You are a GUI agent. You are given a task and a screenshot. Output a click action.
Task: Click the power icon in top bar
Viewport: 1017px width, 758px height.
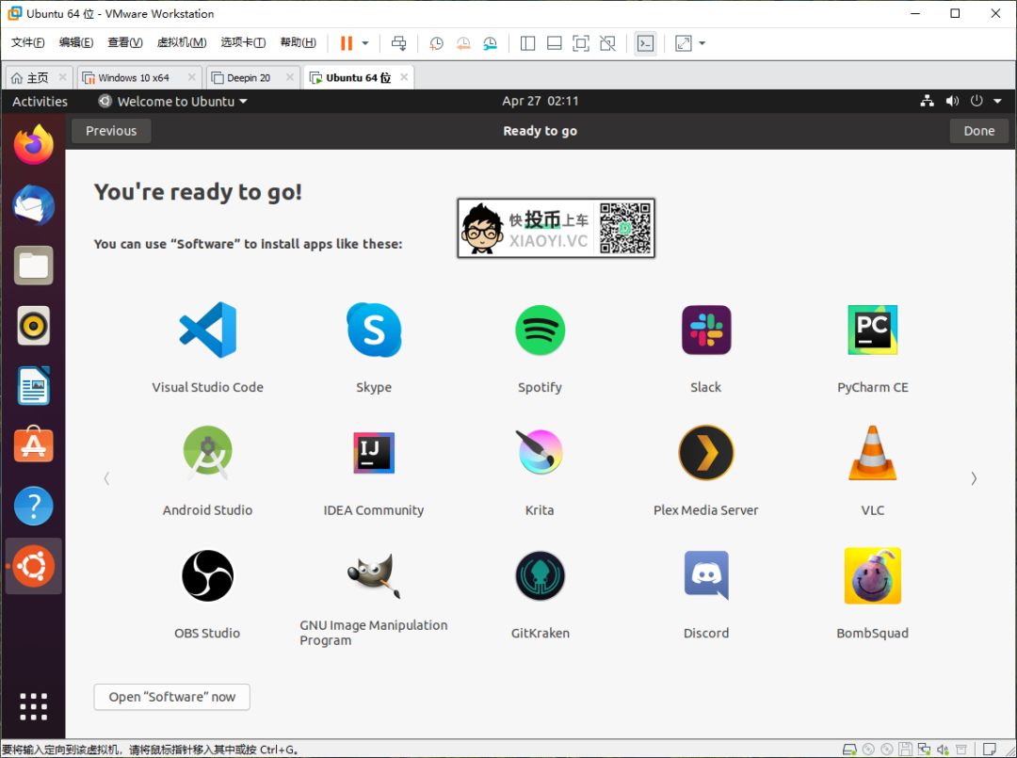tap(977, 101)
